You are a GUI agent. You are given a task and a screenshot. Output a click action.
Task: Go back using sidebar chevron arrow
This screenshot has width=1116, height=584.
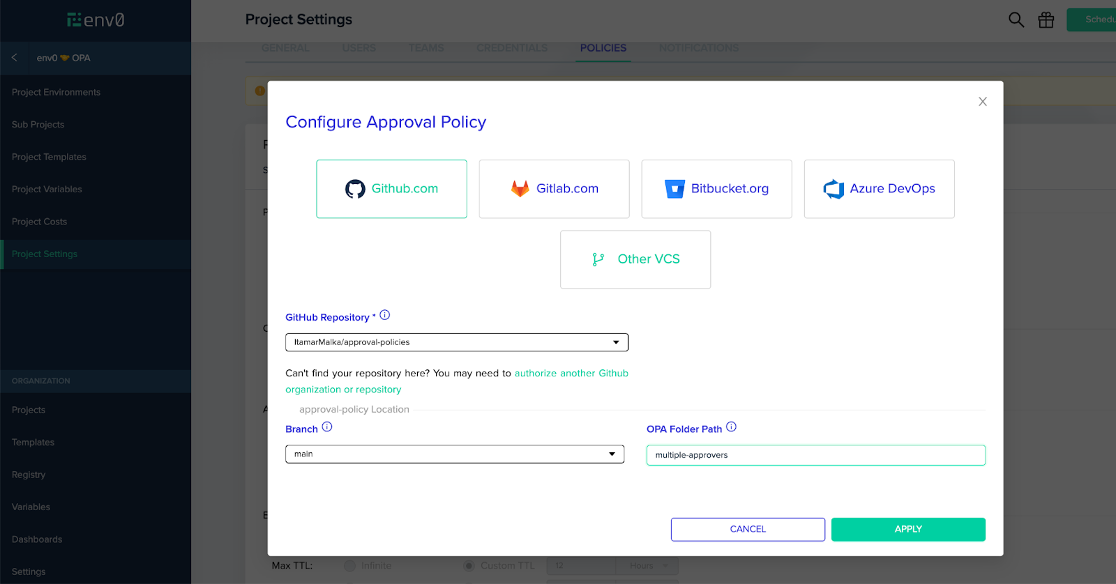point(15,58)
